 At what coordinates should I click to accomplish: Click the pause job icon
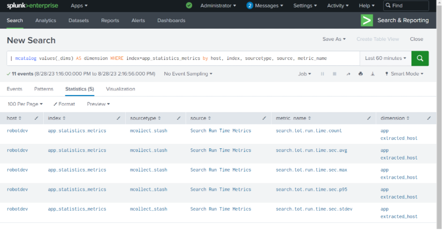click(322, 74)
